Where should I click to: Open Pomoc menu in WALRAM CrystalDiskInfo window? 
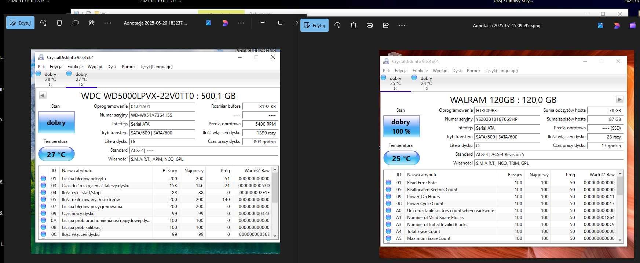click(473, 70)
